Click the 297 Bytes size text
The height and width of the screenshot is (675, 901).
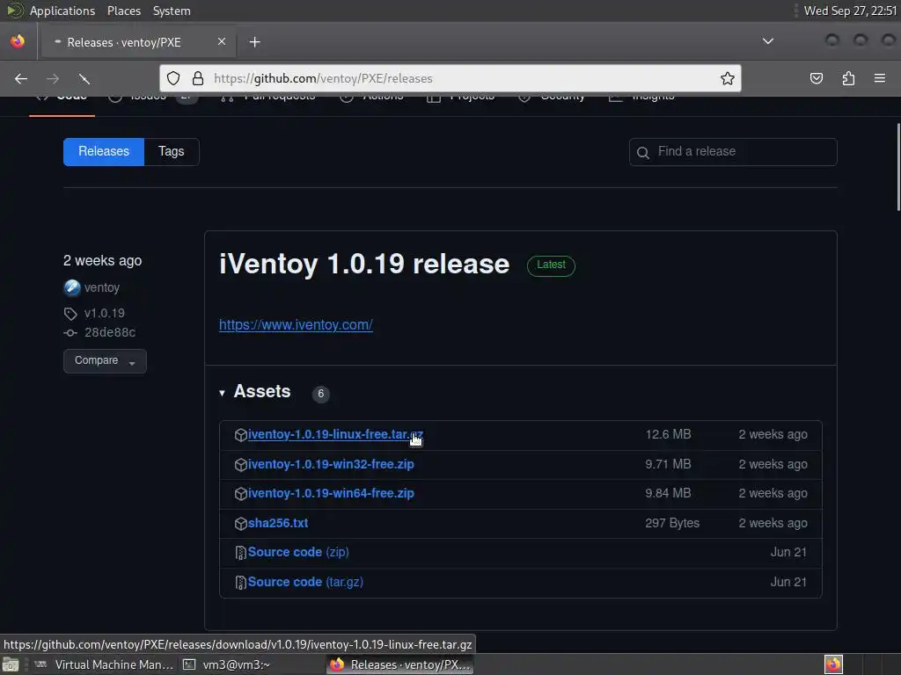[672, 524]
